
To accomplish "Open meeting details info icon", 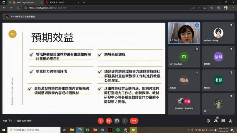I will [x=208, y=121].
